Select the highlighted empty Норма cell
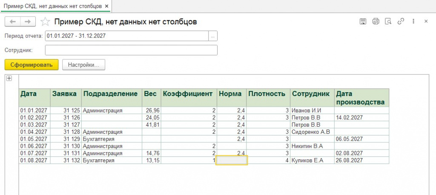The height and width of the screenshot is (195, 436). [232, 160]
